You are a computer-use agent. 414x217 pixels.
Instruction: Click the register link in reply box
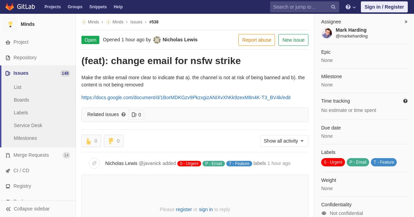pyautogui.click(x=184, y=209)
